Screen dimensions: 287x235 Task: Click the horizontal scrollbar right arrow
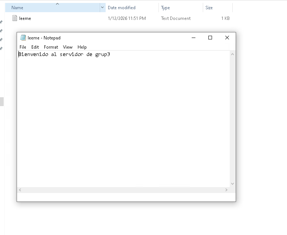(x=226, y=190)
